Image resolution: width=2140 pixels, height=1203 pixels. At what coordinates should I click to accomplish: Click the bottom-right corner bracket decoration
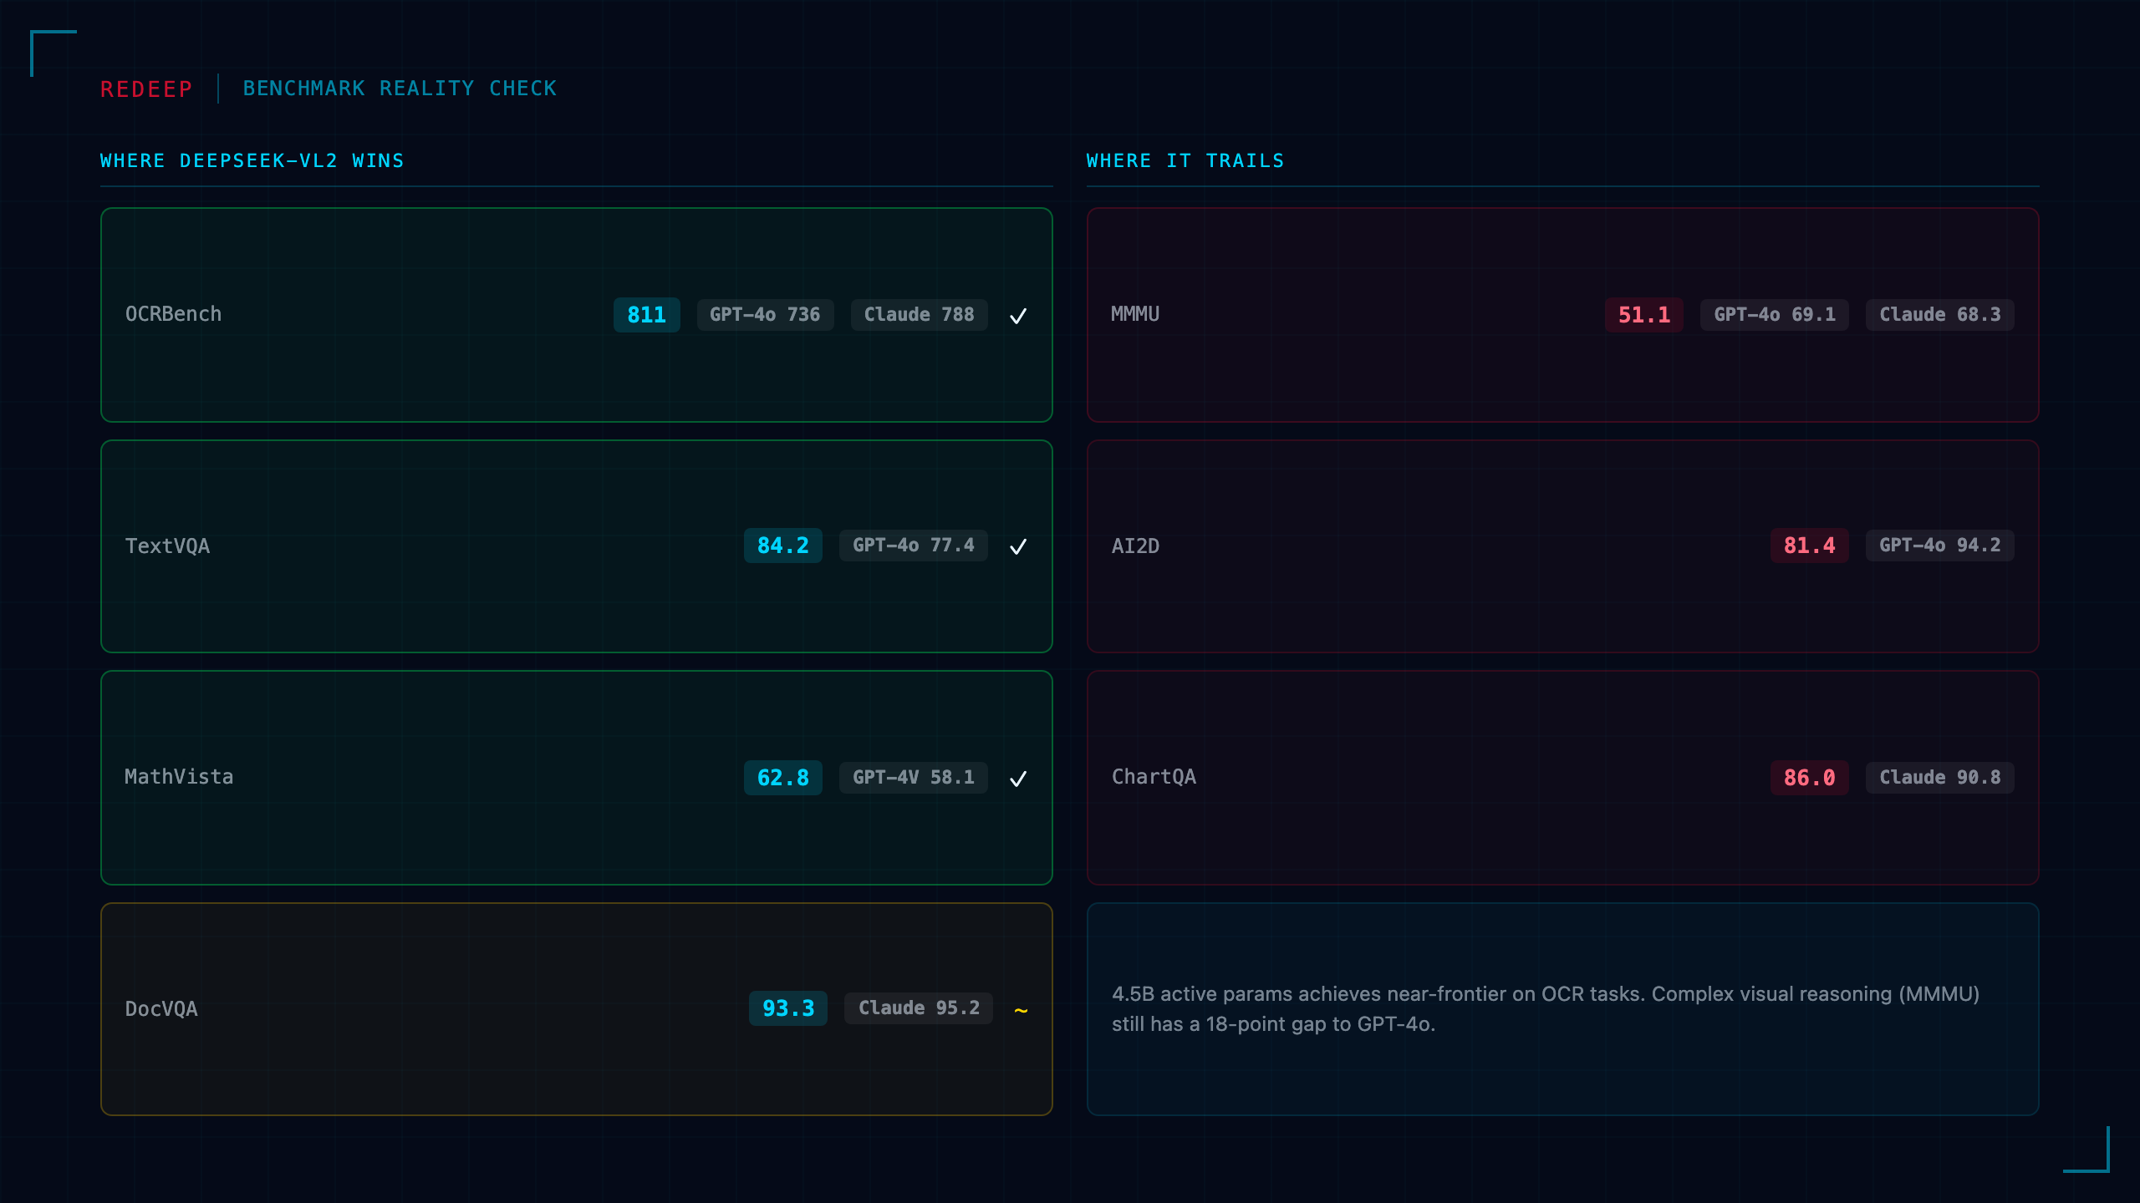pyautogui.click(x=2086, y=1150)
